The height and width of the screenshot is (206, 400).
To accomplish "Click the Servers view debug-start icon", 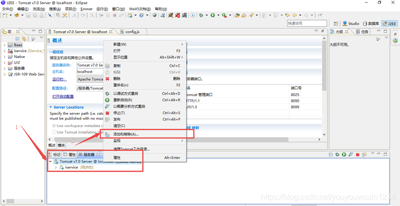I will tap(337, 154).
